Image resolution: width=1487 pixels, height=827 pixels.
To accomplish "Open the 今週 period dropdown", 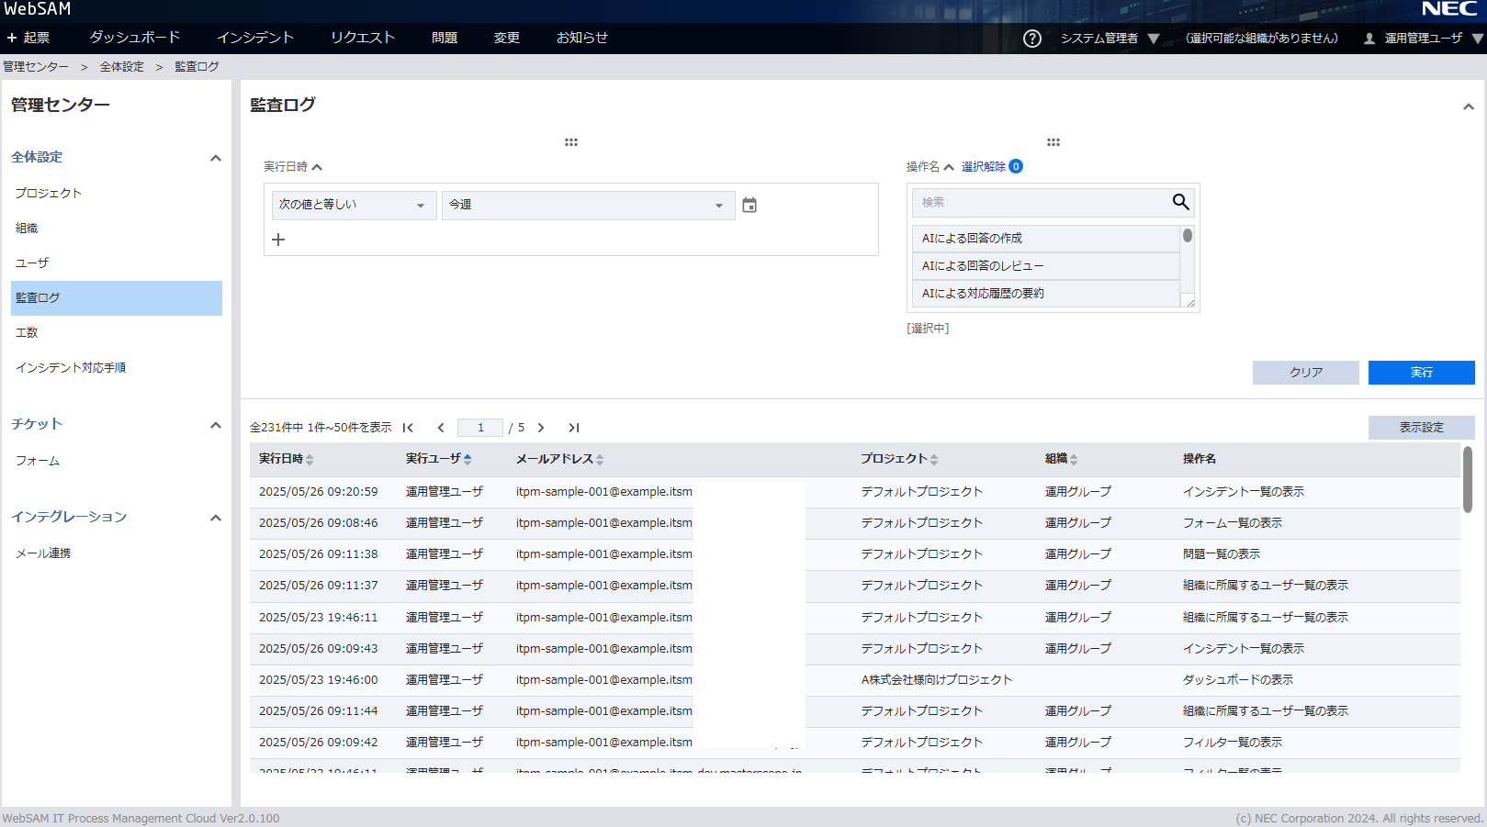I will [x=588, y=206].
